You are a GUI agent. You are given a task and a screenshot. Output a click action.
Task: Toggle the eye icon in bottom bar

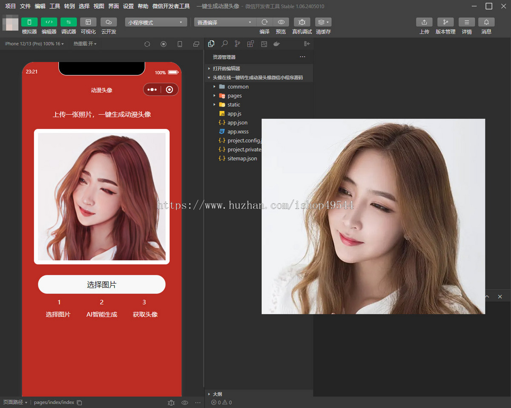coord(185,402)
